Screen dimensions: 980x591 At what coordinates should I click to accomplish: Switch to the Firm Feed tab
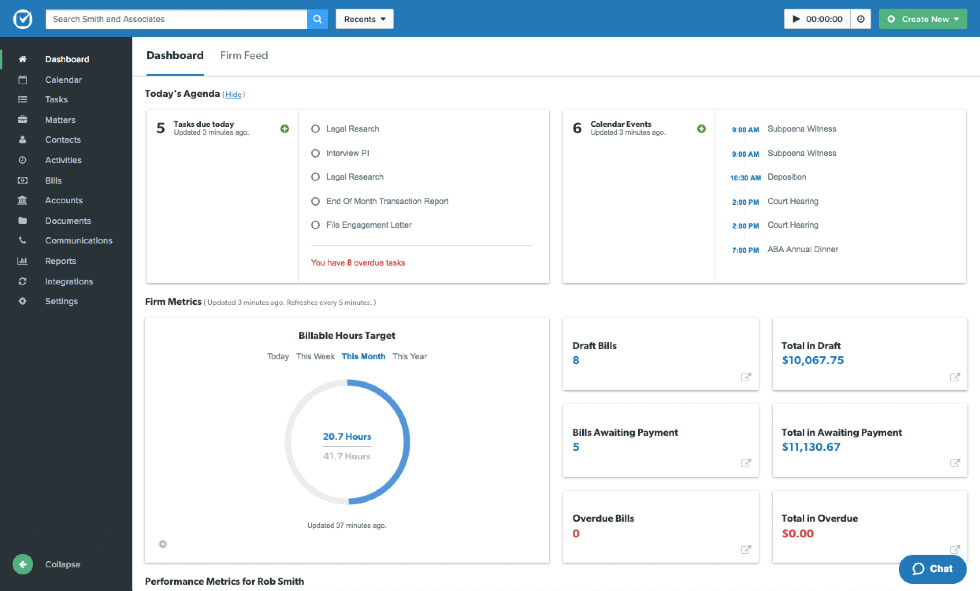(x=244, y=55)
